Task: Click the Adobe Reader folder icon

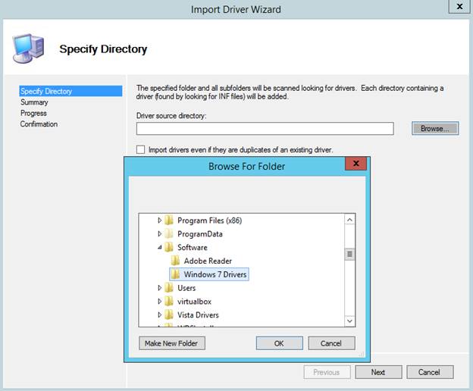Action: pos(175,261)
